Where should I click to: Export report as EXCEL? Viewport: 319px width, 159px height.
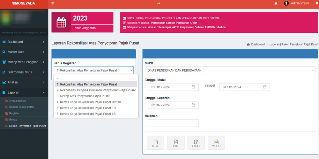coord(196,143)
